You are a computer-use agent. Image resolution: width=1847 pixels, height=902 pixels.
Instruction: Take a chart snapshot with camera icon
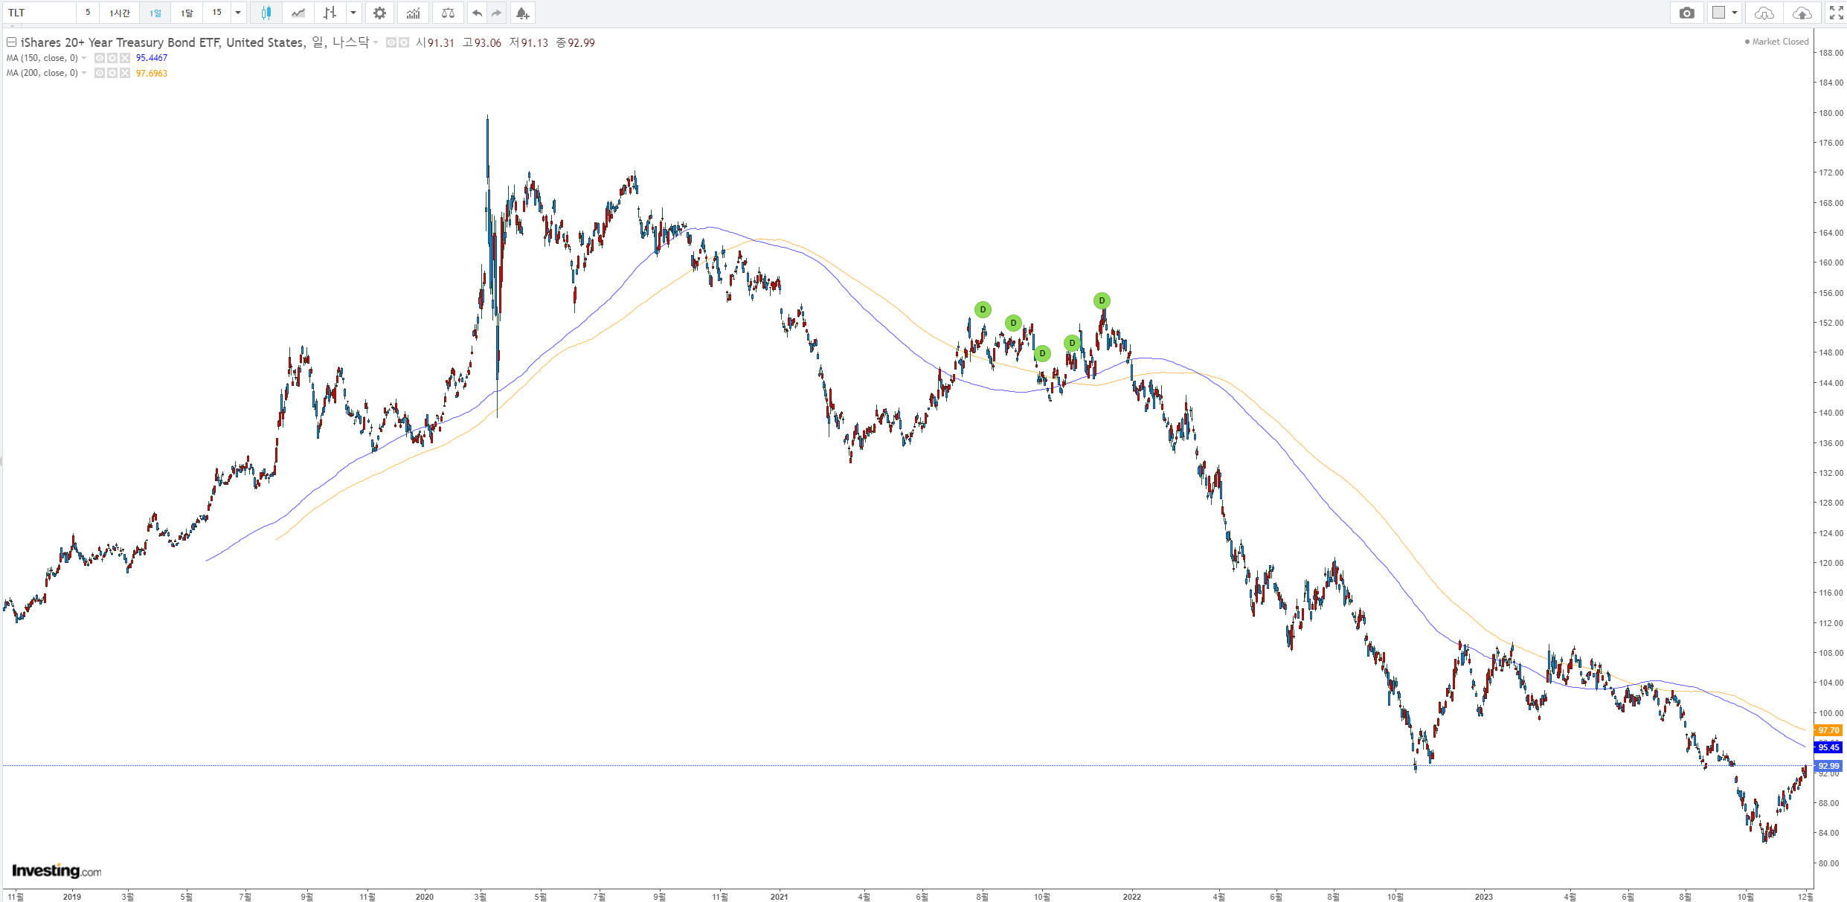click(1687, 13)
